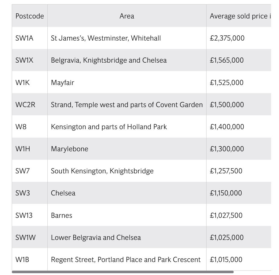Select the SW1X postcode cell
The width and height of the screenshot is (279, 275).
click(x=24, y=60)
